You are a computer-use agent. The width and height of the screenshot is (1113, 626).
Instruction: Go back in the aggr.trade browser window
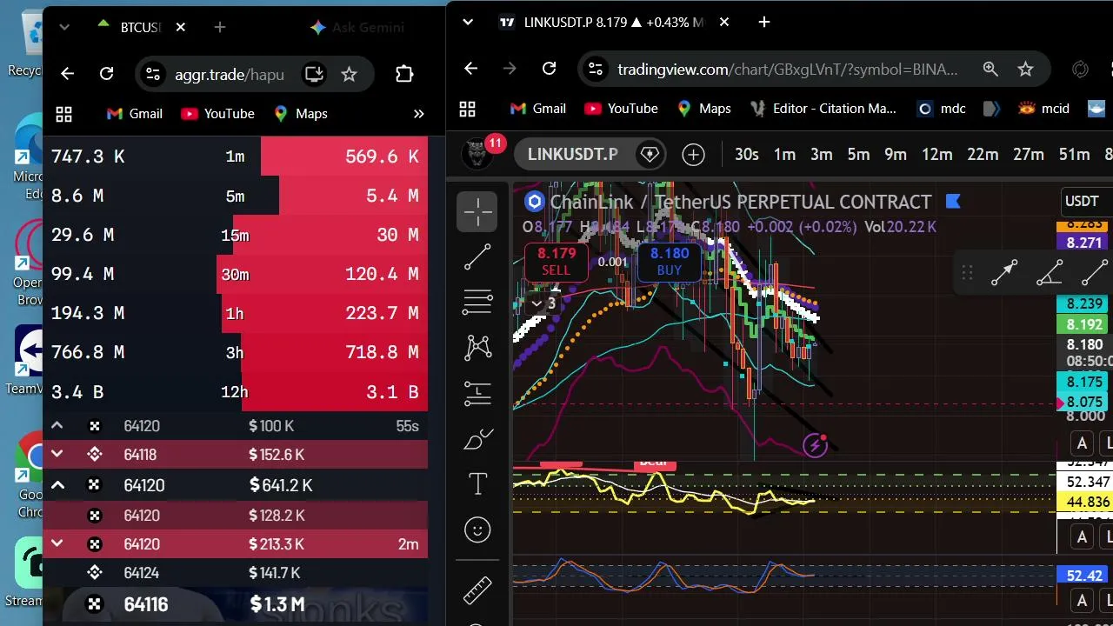[68, 74]
